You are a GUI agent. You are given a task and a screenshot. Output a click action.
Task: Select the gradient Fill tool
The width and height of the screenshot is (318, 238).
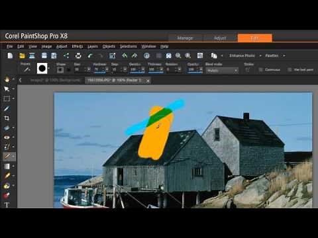pos(7,166)
